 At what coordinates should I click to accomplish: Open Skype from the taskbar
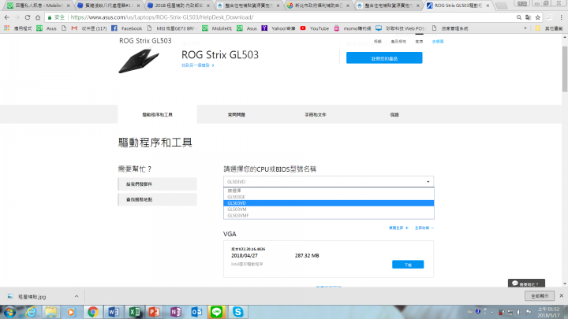point(237,312)
